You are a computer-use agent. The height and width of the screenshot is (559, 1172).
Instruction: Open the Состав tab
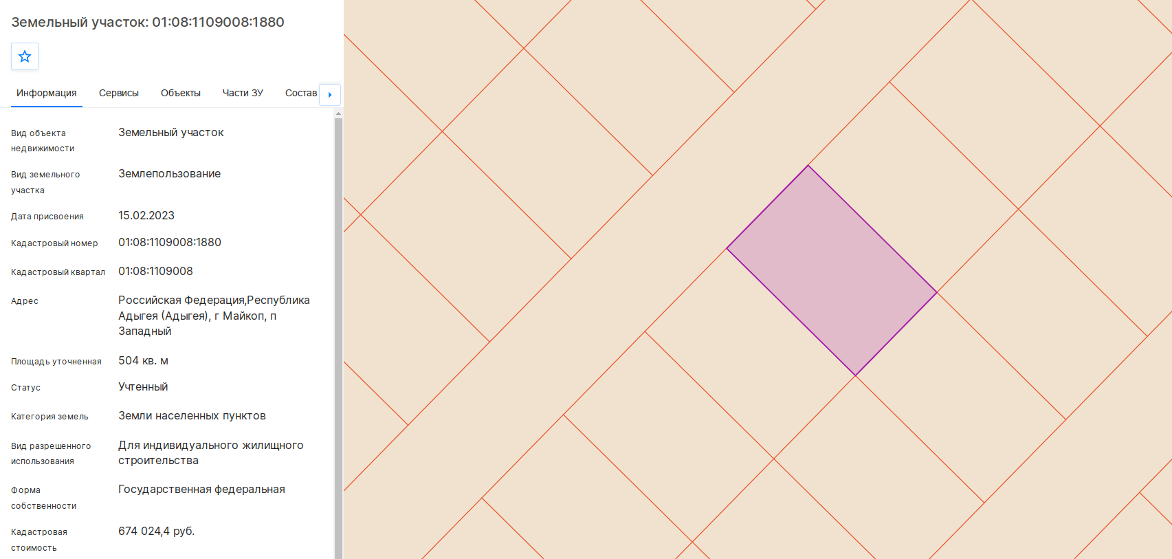pos(301,94)
